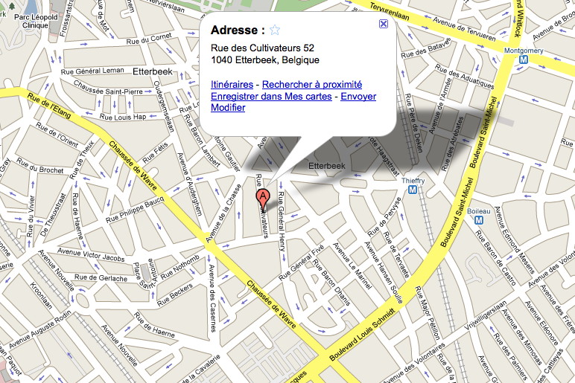
Task: Click the Boulevard Louis Schmidt label
Action: point(362,335)
